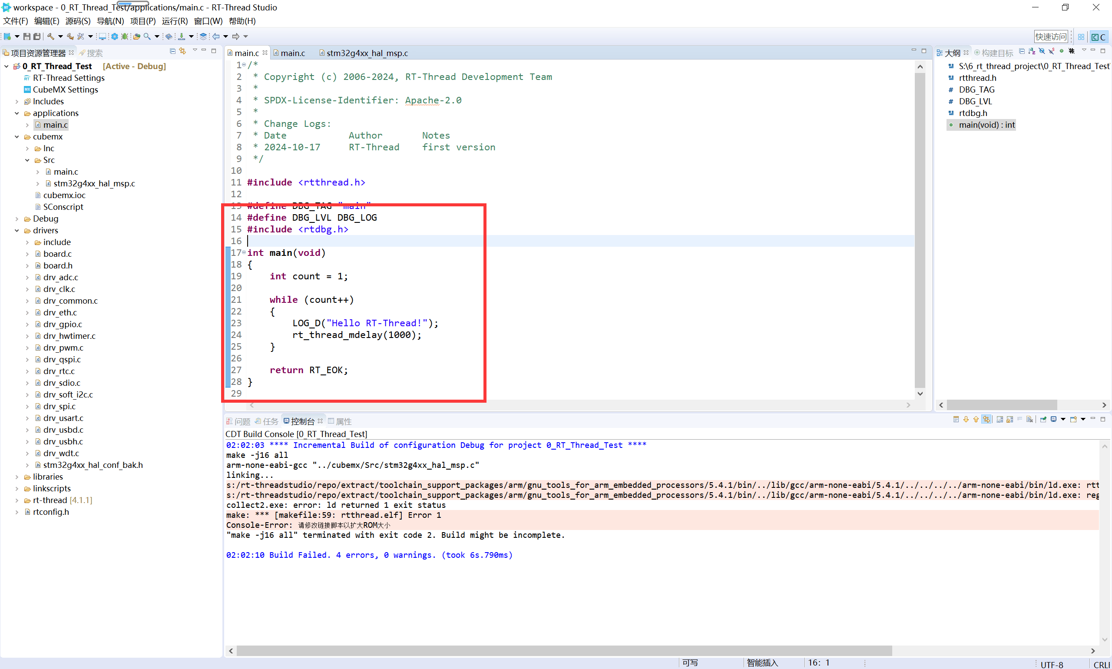Click the Clear Console icon
The height and width of the screenshot is (669, 1112).
tap(1029, 420)
